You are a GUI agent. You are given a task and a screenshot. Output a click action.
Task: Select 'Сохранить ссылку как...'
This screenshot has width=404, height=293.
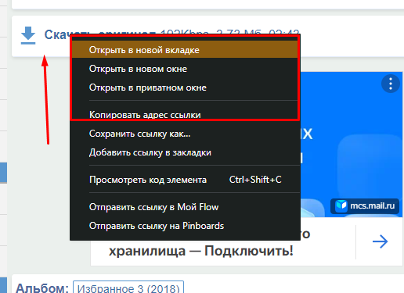(185, 134)
